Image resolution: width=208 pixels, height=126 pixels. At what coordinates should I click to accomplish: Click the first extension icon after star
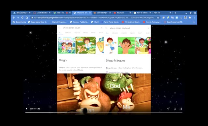click(163, 17)
